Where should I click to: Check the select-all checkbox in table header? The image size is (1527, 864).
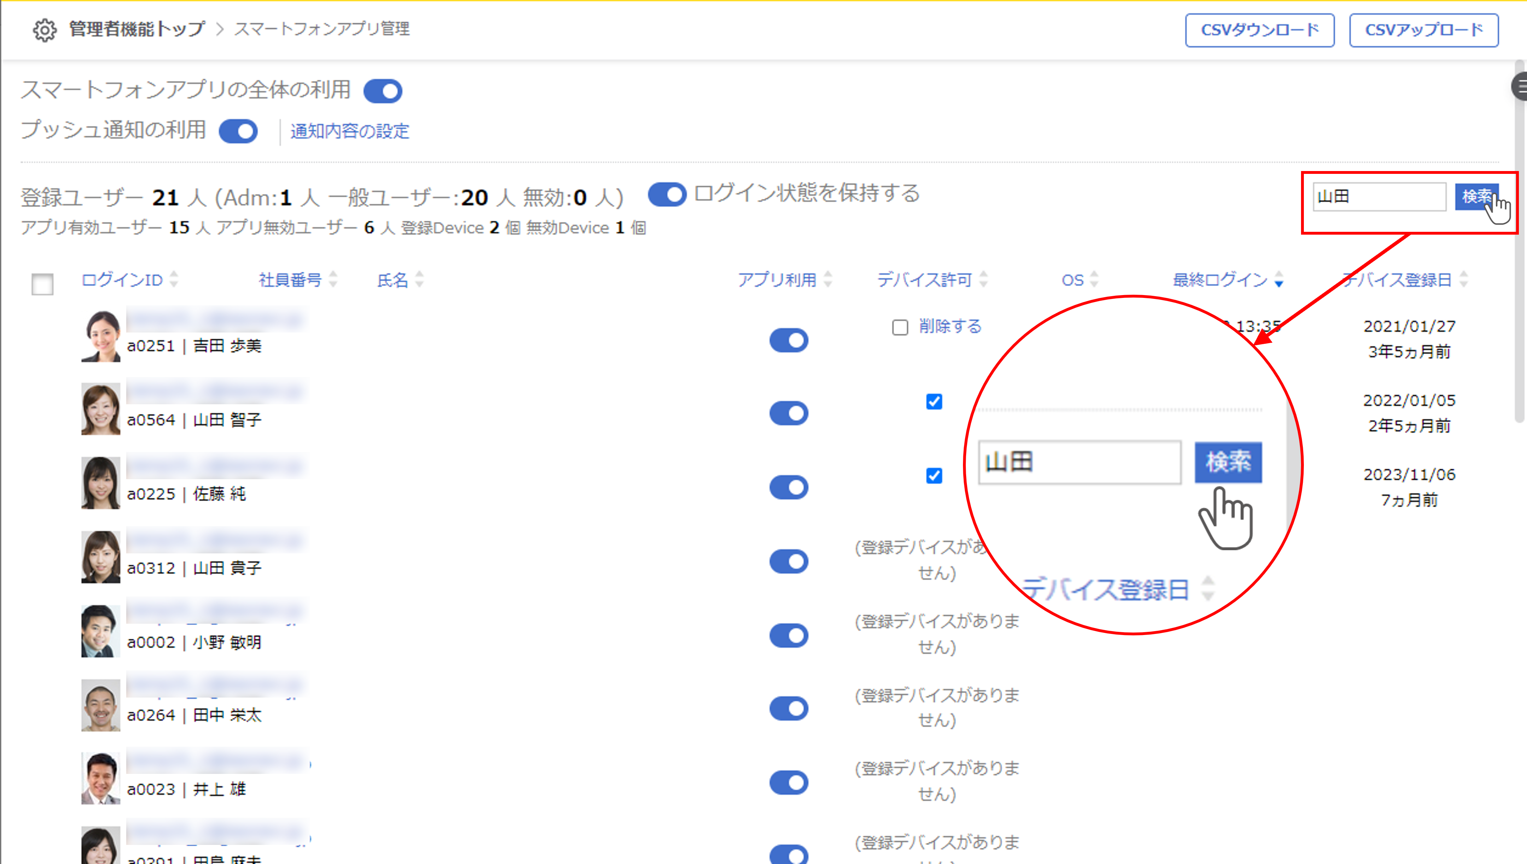42,284
